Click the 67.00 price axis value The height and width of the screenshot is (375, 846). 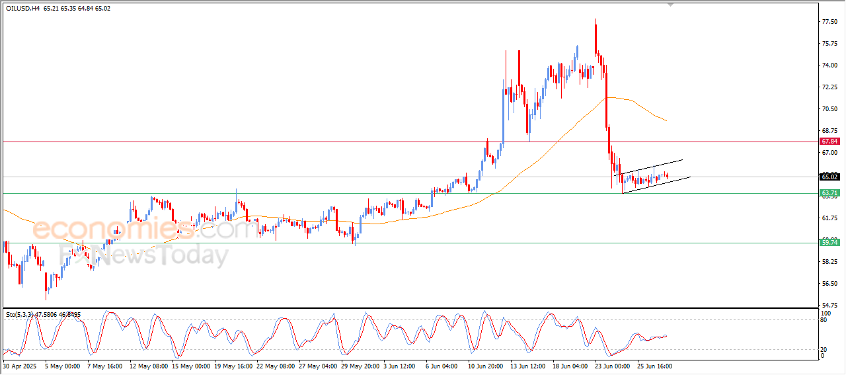[830, 153]
